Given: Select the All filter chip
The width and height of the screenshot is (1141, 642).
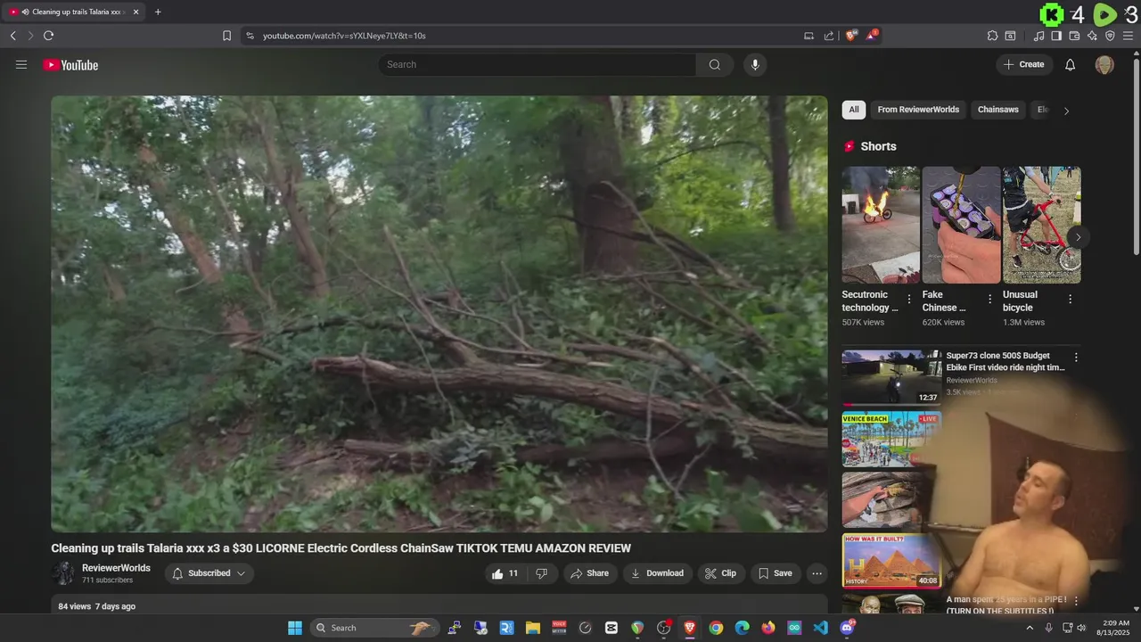Looking at the screenshot, I should (x=854, y=110).
